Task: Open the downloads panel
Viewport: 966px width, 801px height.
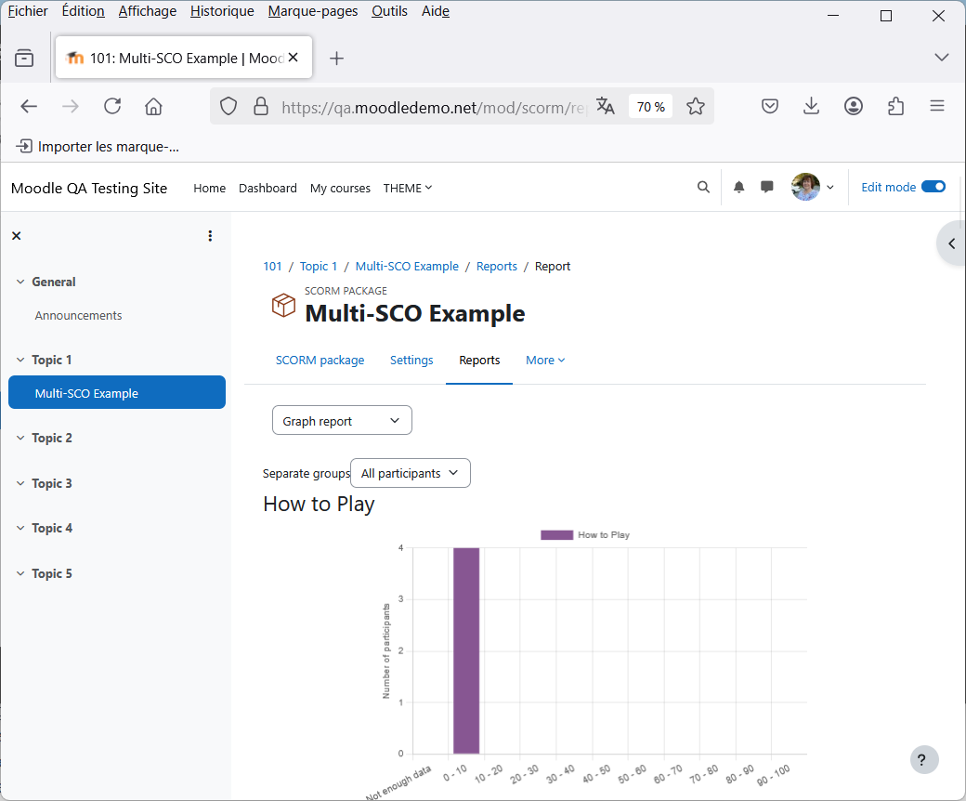Action: click(812, 107)
